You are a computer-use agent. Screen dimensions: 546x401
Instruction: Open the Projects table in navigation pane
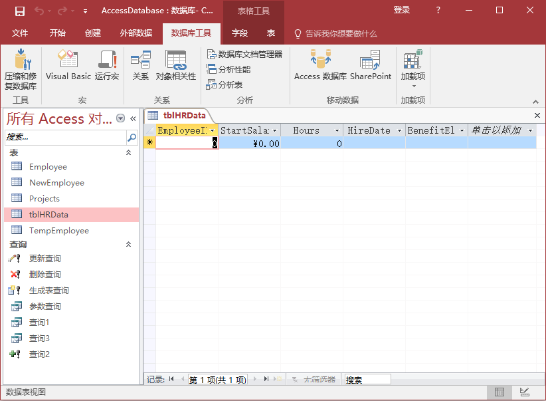point(45,199)
